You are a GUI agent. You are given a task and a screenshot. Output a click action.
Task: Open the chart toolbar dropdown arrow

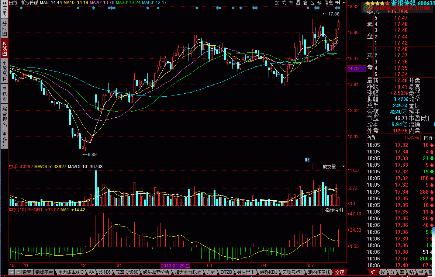coord(344,3)
